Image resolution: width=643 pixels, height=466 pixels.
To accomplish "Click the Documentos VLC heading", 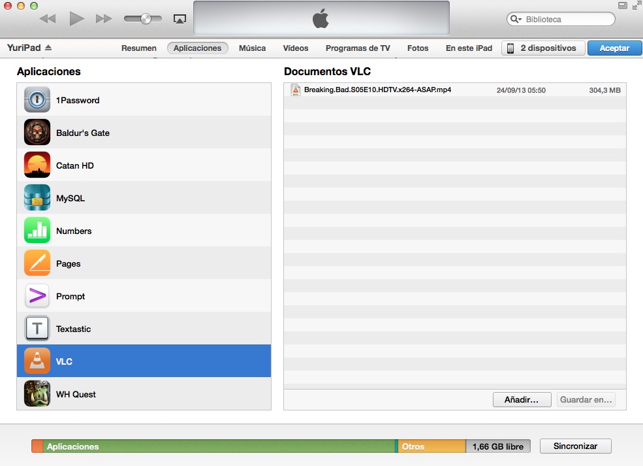I will pos(327,71).
